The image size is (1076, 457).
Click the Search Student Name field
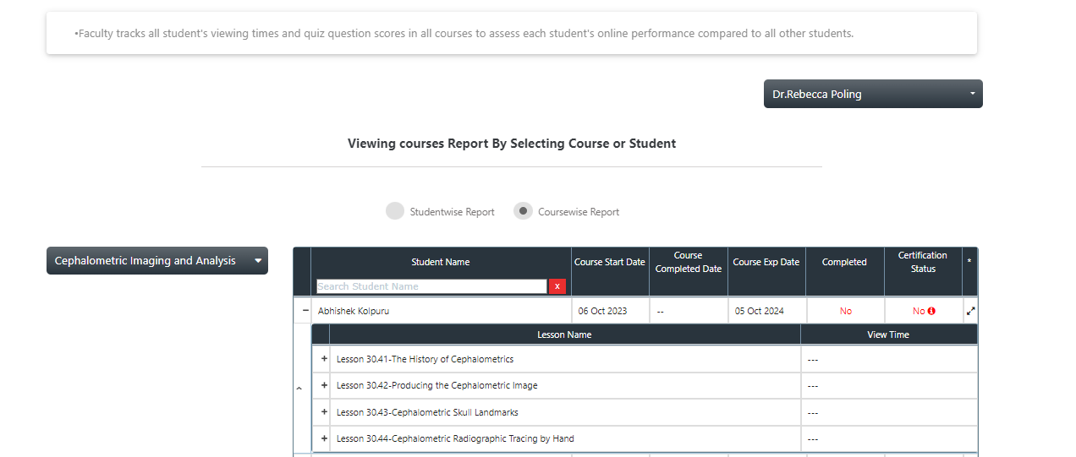point(431,286)
